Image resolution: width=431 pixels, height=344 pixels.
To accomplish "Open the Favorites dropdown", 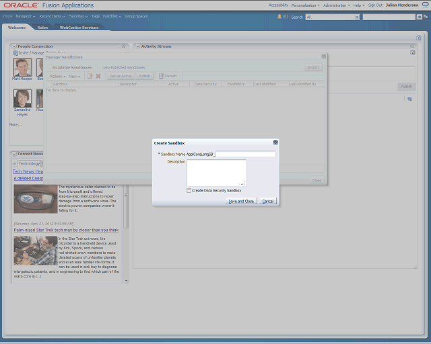I will [x=78, y=16].
